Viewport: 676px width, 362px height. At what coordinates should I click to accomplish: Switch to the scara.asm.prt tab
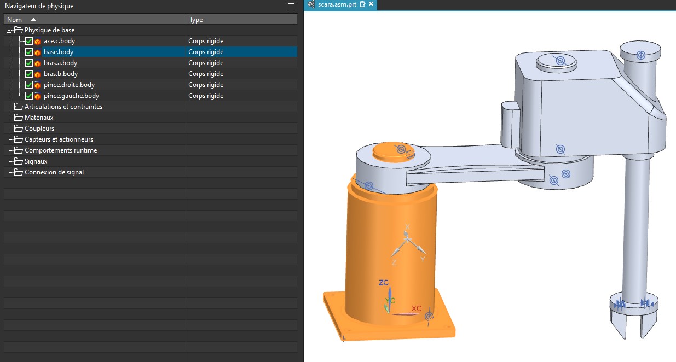pos(337,4)
